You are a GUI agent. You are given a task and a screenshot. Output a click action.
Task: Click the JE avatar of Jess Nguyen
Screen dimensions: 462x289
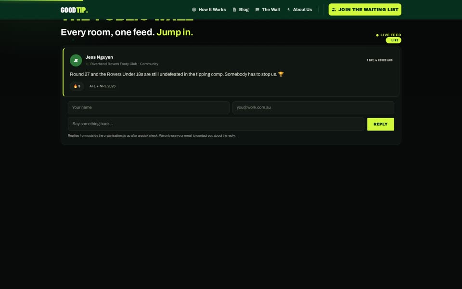pyautogui.click(x=76, y=61)
